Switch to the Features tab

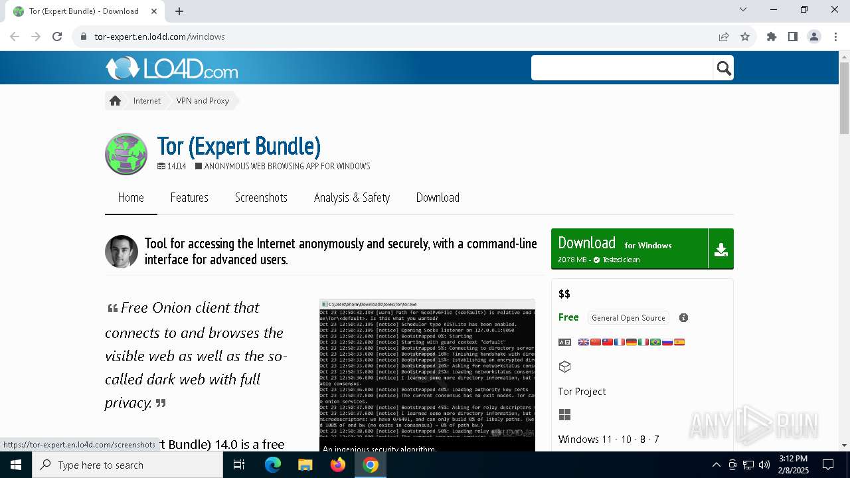(189, 197)
